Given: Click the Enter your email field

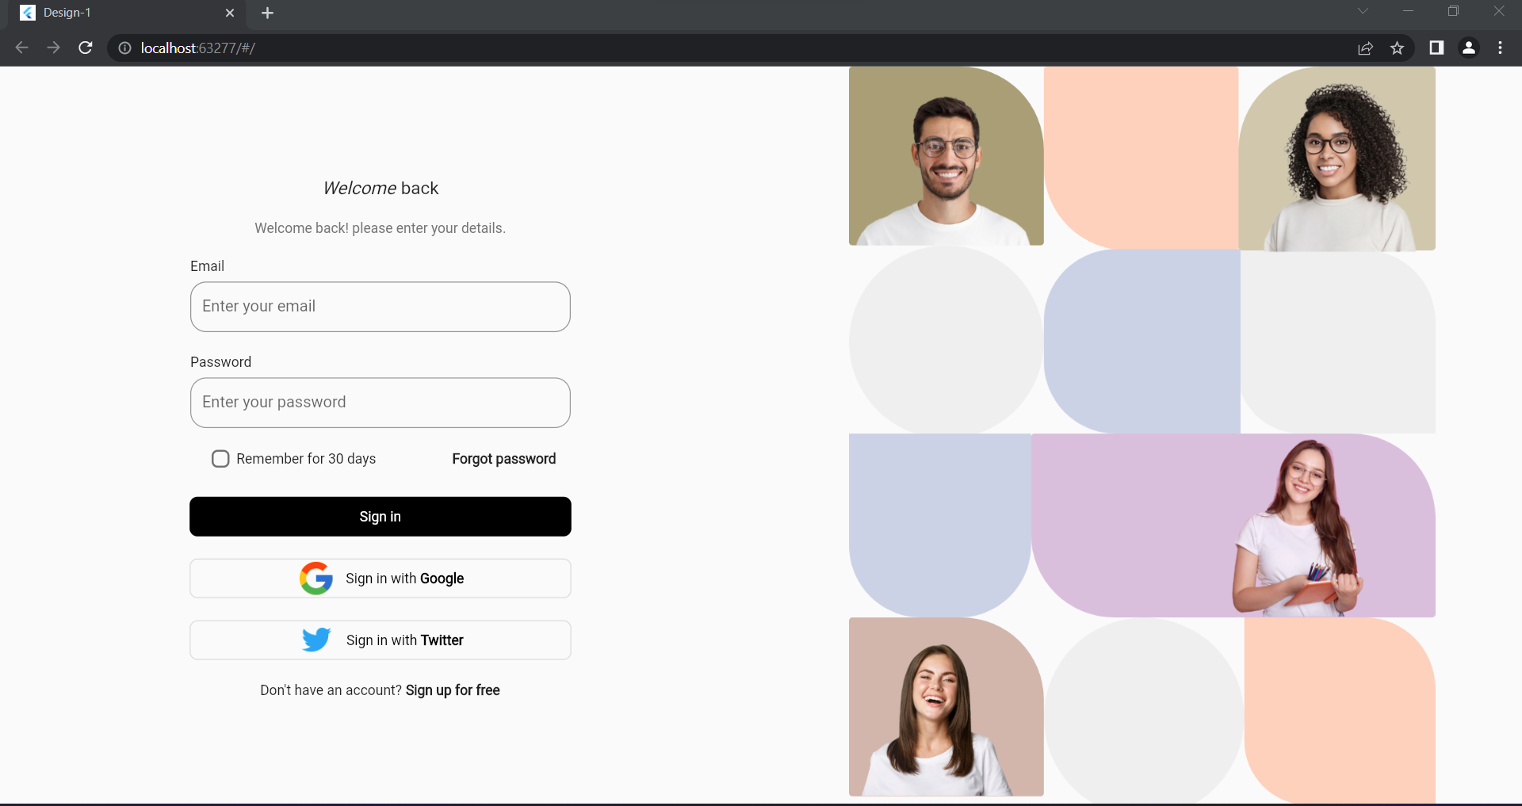Looking at the screenshot, I should (380, 307).
